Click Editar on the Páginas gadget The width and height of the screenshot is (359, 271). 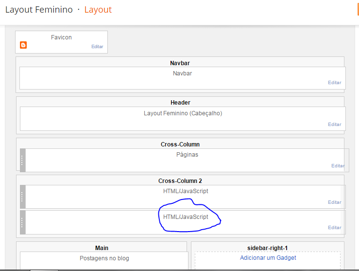coord(338,166)
